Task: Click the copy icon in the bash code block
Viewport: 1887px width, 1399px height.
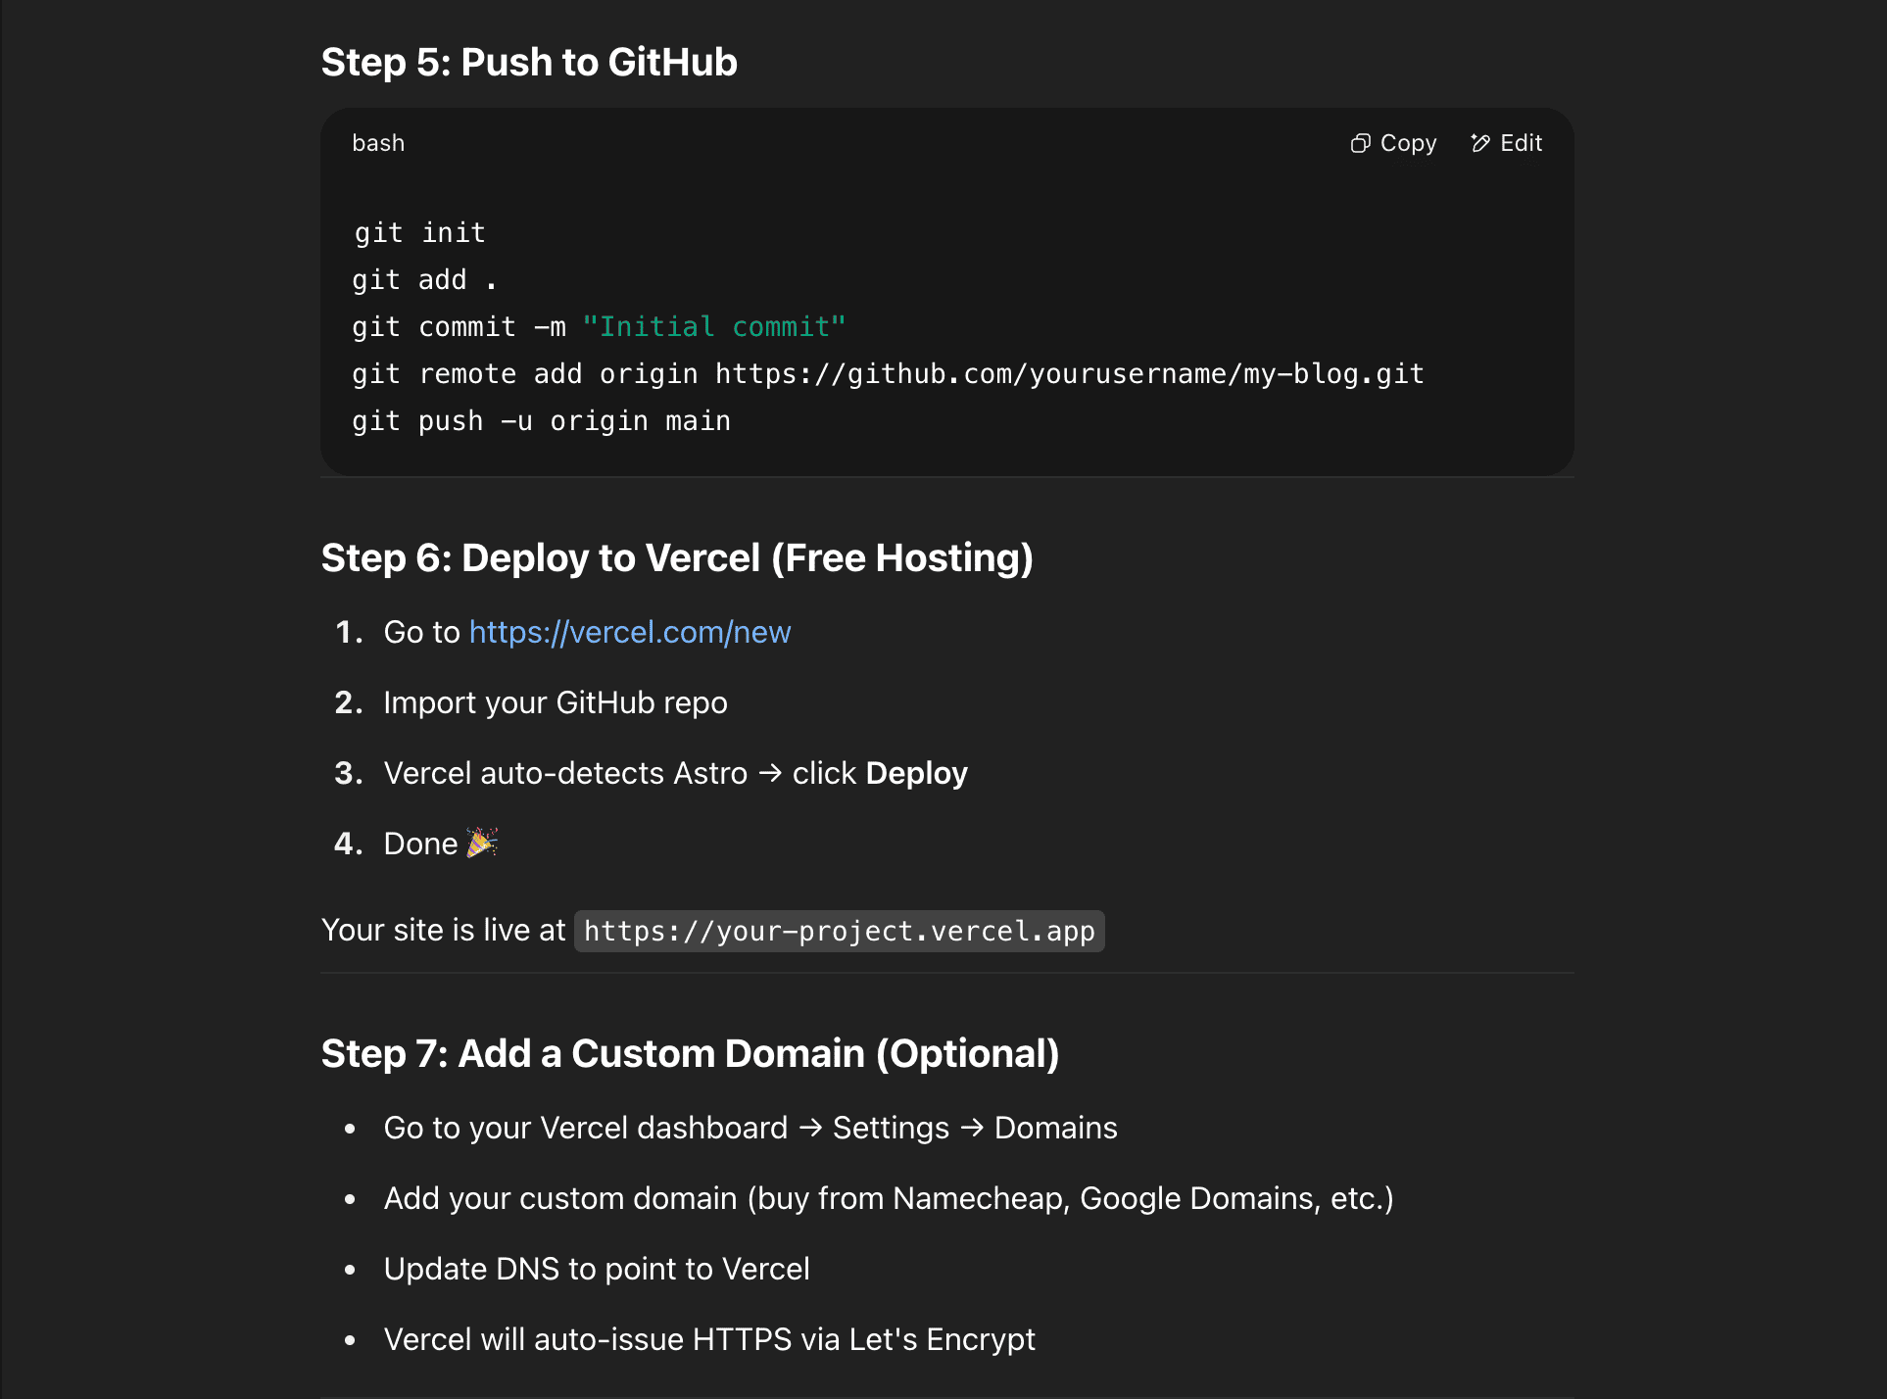Action: (x=1360, y=144)
